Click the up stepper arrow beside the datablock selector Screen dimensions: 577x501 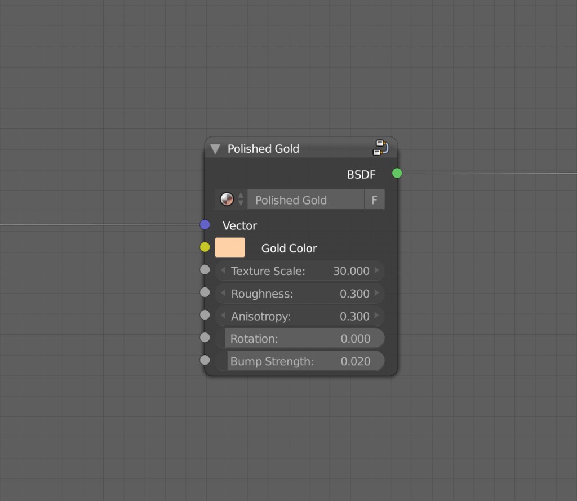(241, 196)
